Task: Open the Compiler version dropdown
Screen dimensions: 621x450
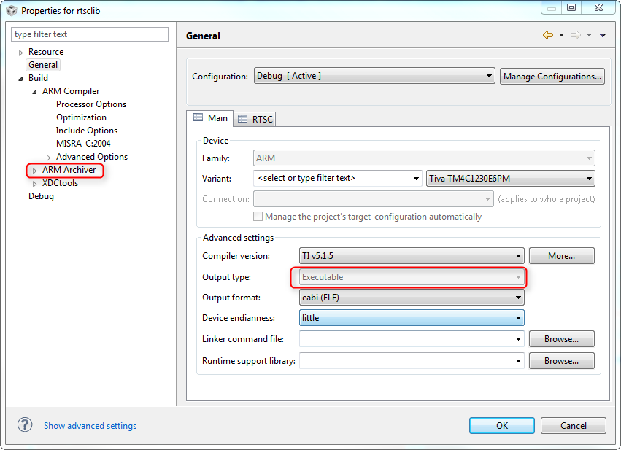Action: pyautogui.click(x=412, y=256)
